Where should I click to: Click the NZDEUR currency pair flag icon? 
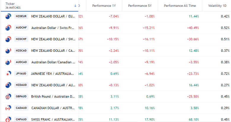point(8,17)
